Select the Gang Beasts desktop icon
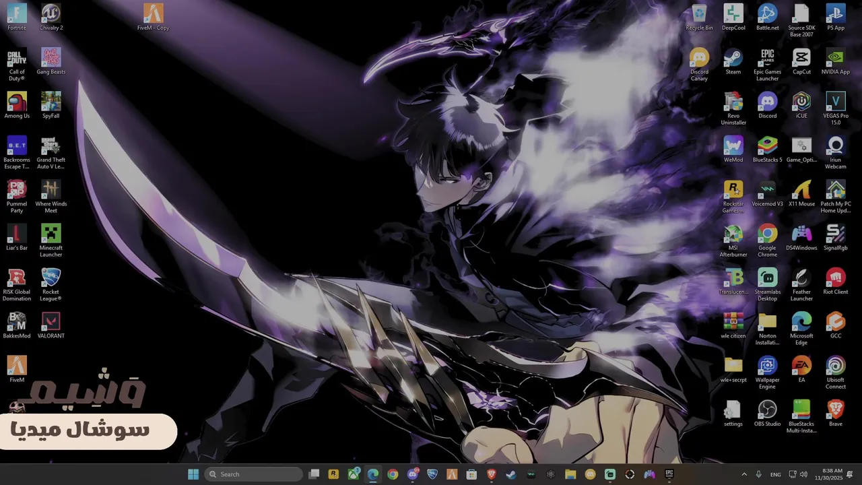The width and height of the screenshot is (862, 485). [x=51, y=61]
